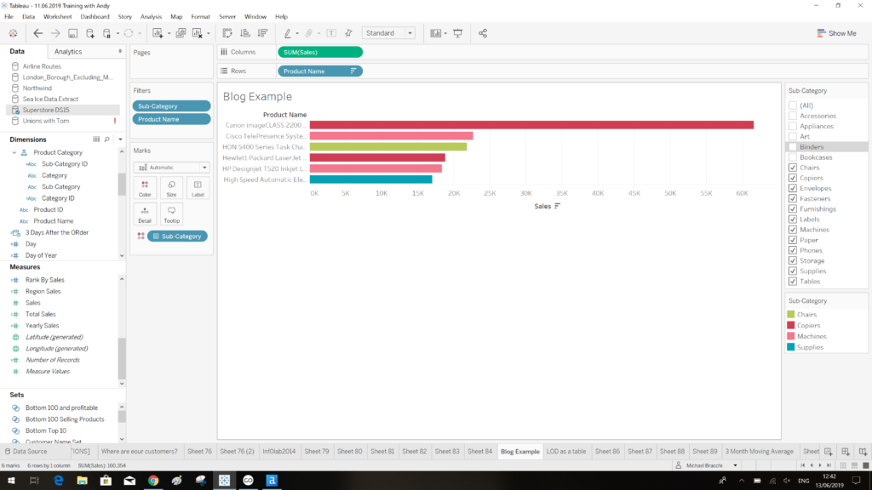Open the Format menu

200,17
